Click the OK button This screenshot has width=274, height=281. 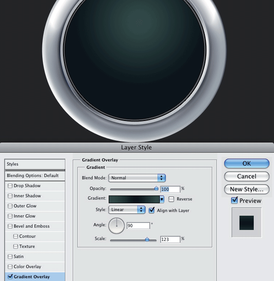point(247,163)
